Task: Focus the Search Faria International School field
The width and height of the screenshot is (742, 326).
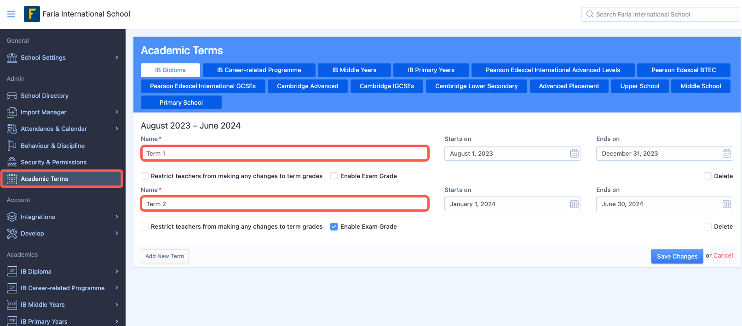Action: click(x=661, y=14)
